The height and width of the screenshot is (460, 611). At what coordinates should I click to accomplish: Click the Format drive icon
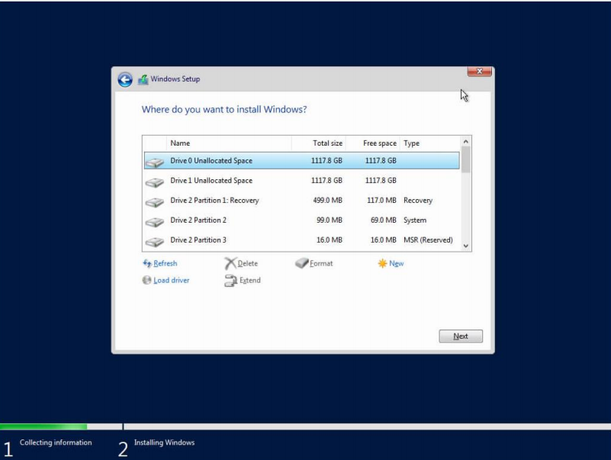pyautogui.click(x=301, y=263)
